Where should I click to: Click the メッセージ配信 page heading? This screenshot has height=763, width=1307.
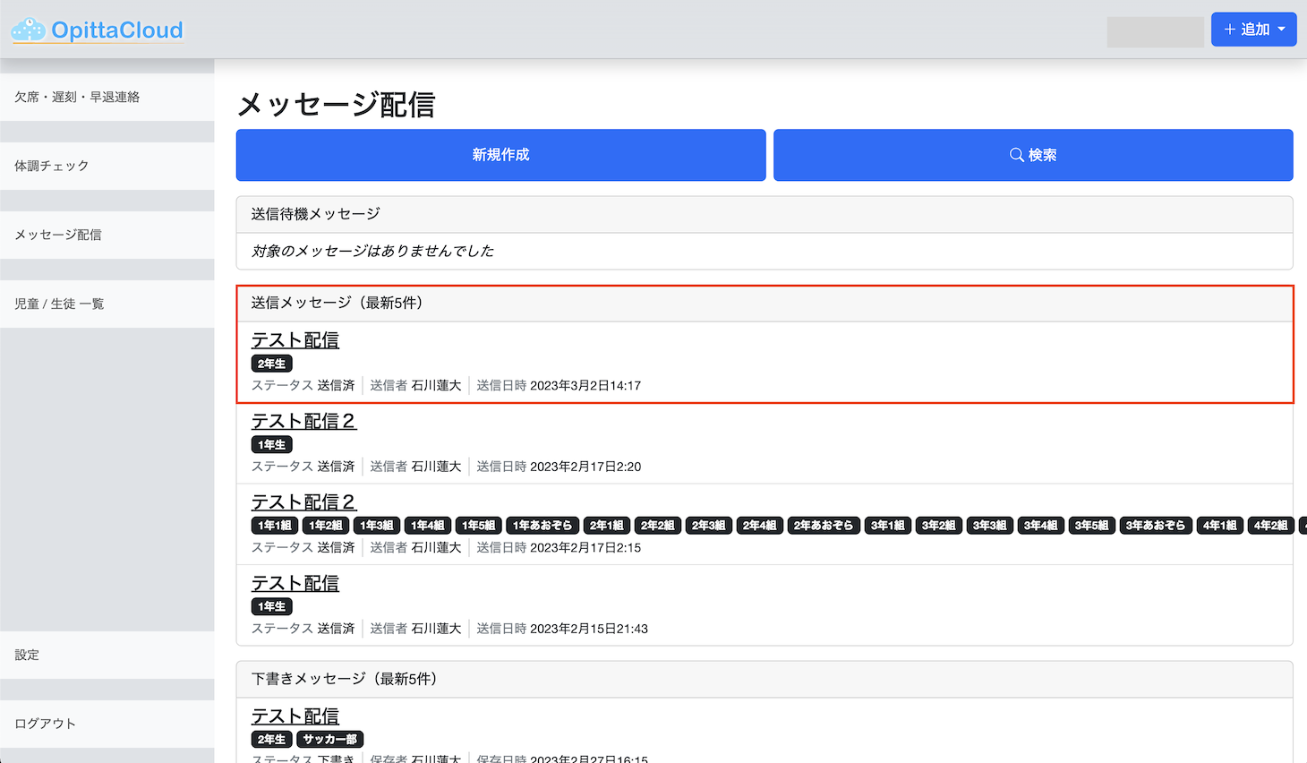[x=336, y=105]
